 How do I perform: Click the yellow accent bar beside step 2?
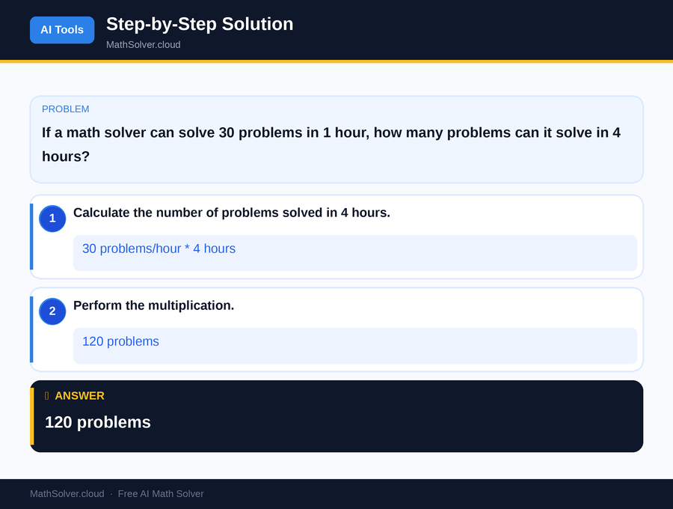[31, 329]
